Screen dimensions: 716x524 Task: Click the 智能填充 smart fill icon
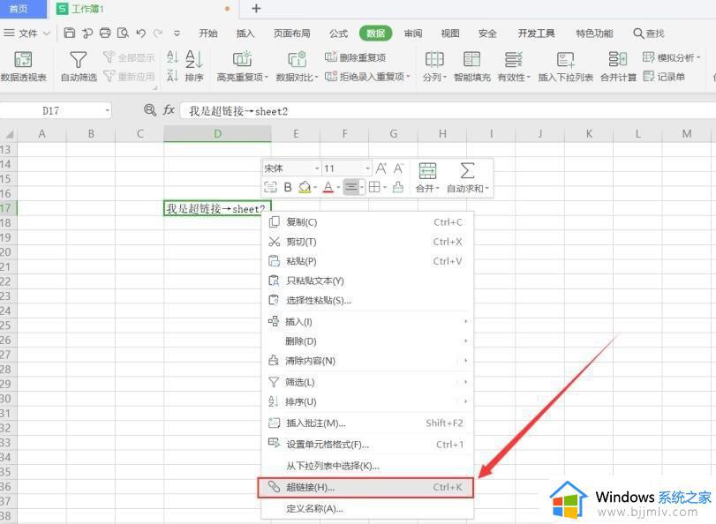tap(471, 66)
